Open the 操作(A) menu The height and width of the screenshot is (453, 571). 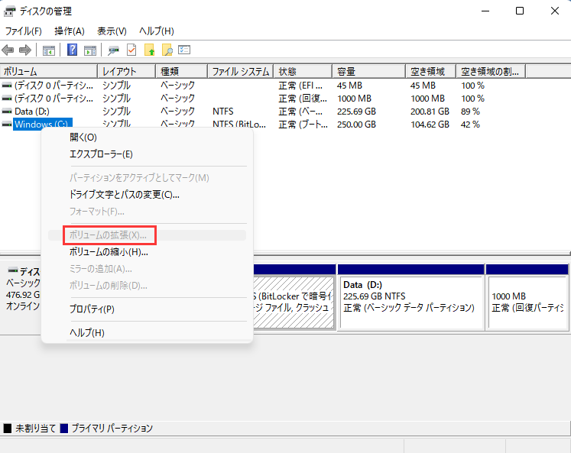69,31
